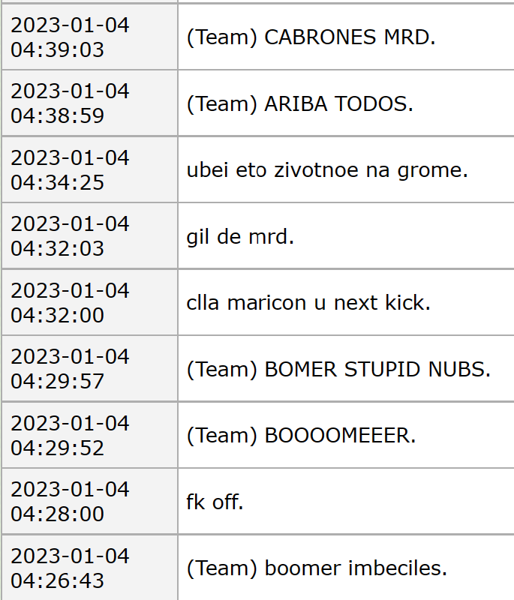Select the "CABRONES MRD." team message
The height and width of the screenshot is (600, 514).
click(x=311, y=38)
